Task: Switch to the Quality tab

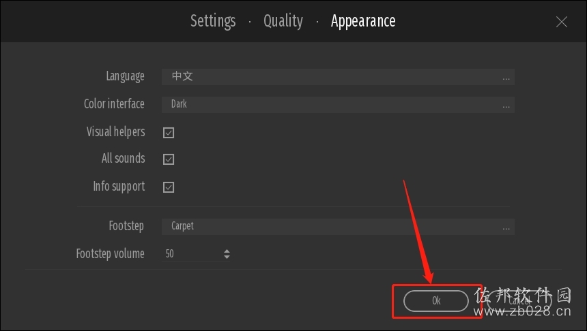Action: [283, 21]
